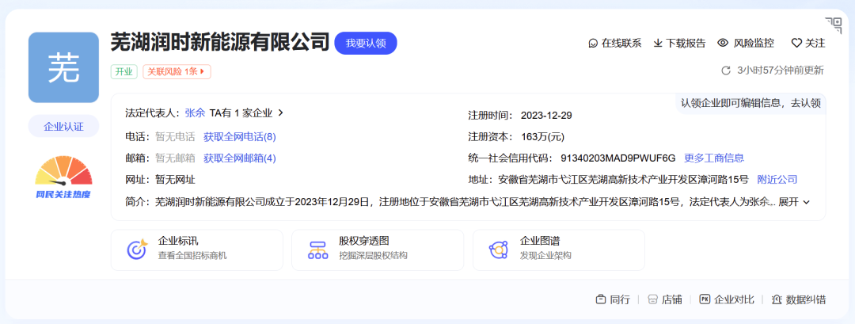Click the 风险监控 eye icon
855x324 pixels.
tap(723, 43)
